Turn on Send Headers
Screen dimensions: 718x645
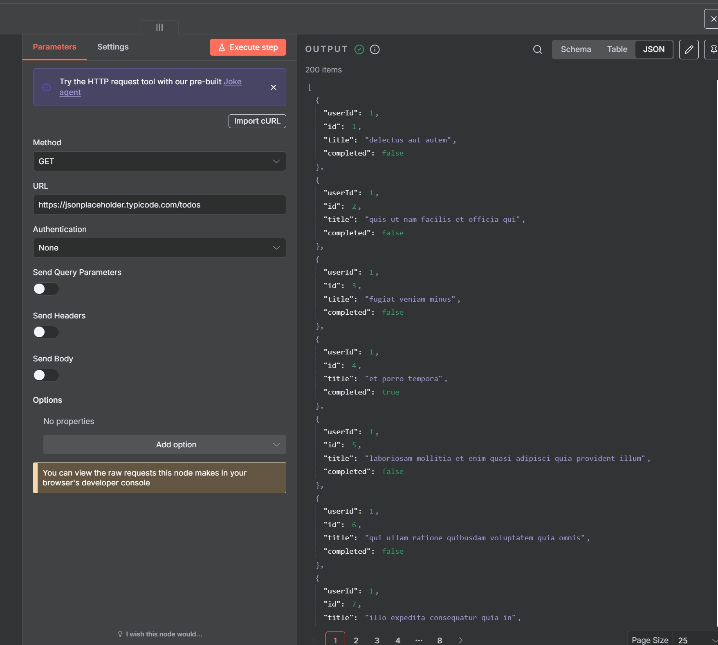click(45, 332)
